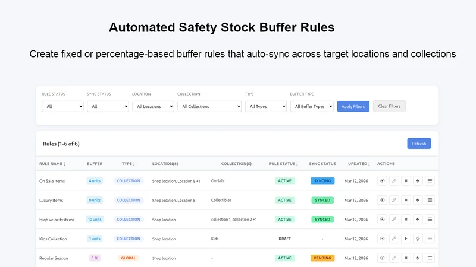The width and height of the screenshot is (476, 267).
Task: Select the On Sale Items rule name
Action: coord(52,181)
